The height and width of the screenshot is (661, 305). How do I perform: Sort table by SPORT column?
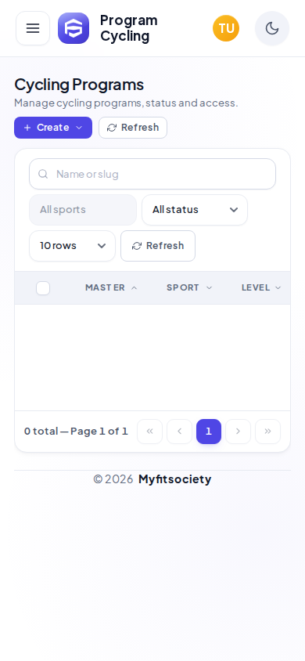tap(189, 288)
